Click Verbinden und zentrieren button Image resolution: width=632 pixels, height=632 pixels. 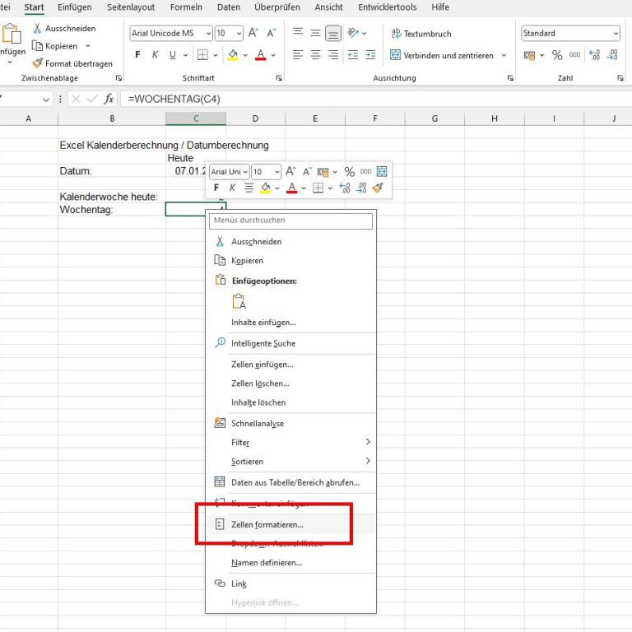click(447, 55)
